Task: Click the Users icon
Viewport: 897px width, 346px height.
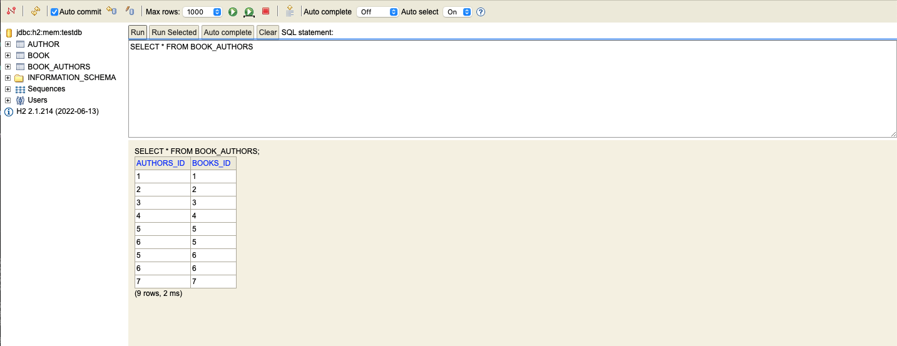Action: coord(20,100)
